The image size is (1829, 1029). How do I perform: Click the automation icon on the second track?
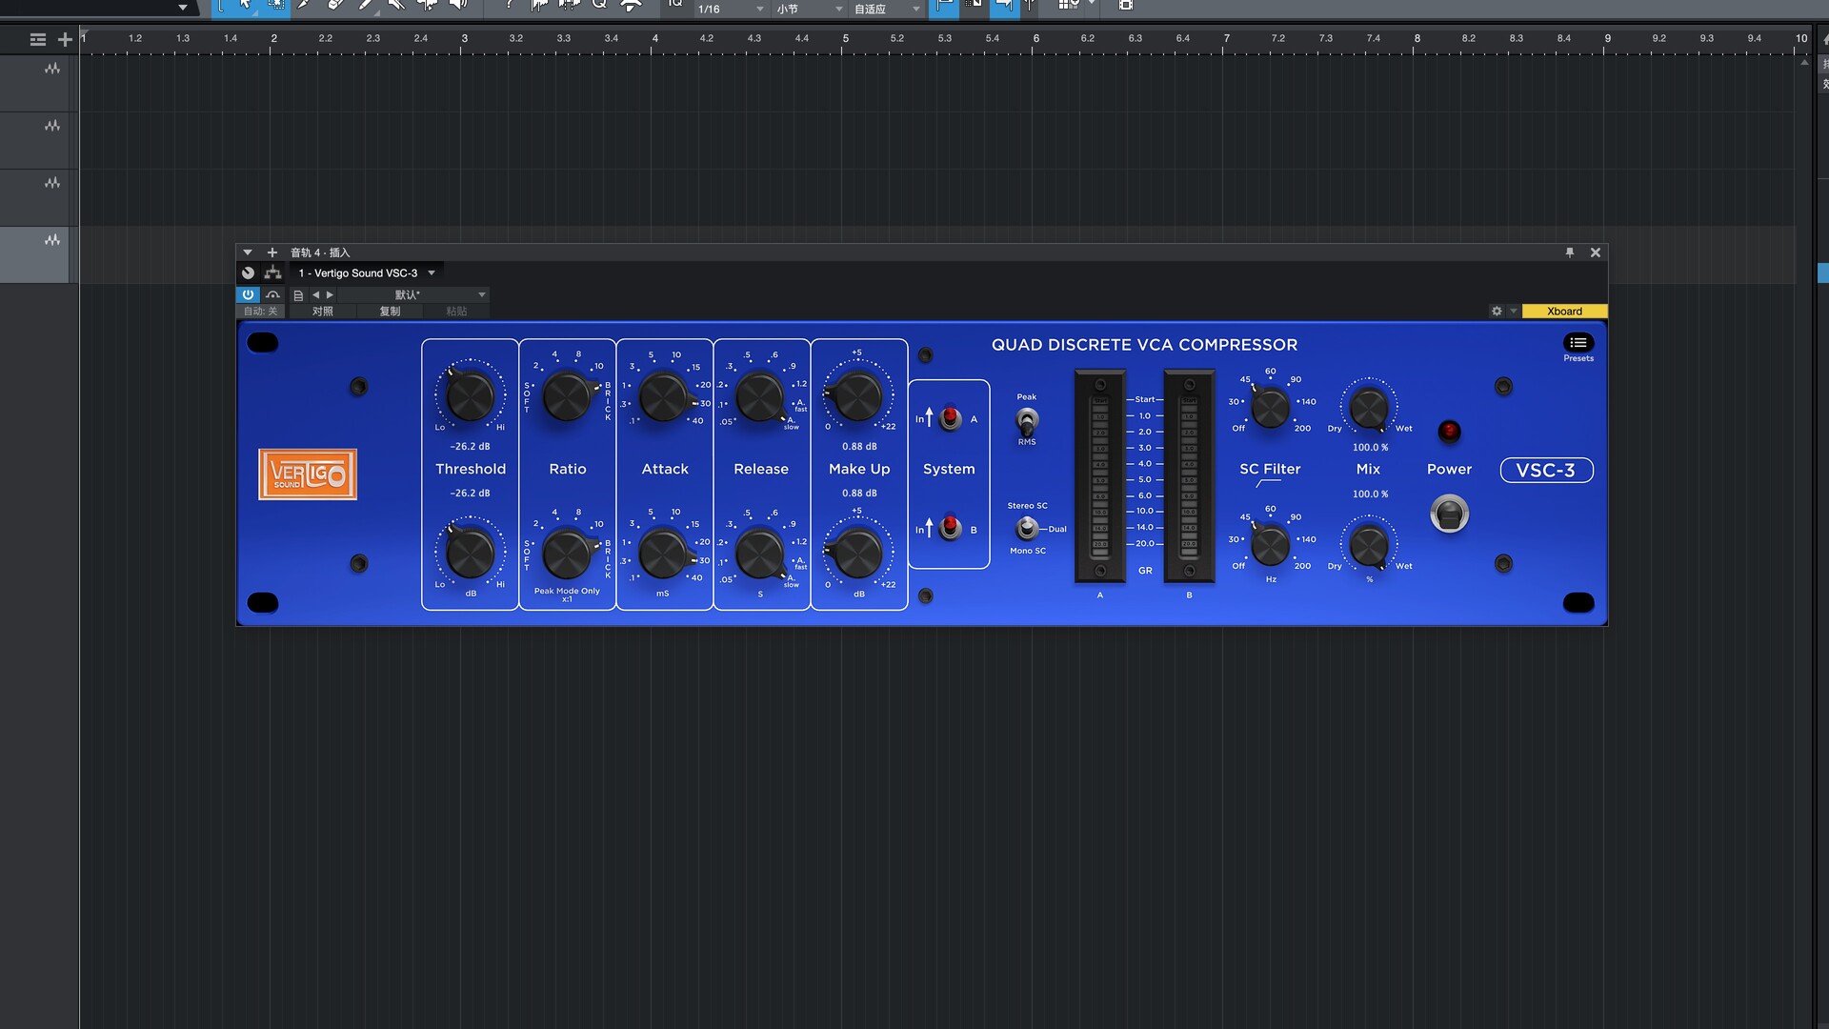click(x=52, y=126)
